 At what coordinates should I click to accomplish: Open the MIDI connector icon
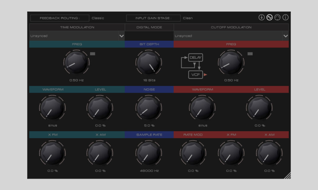[x=277, y=18]
